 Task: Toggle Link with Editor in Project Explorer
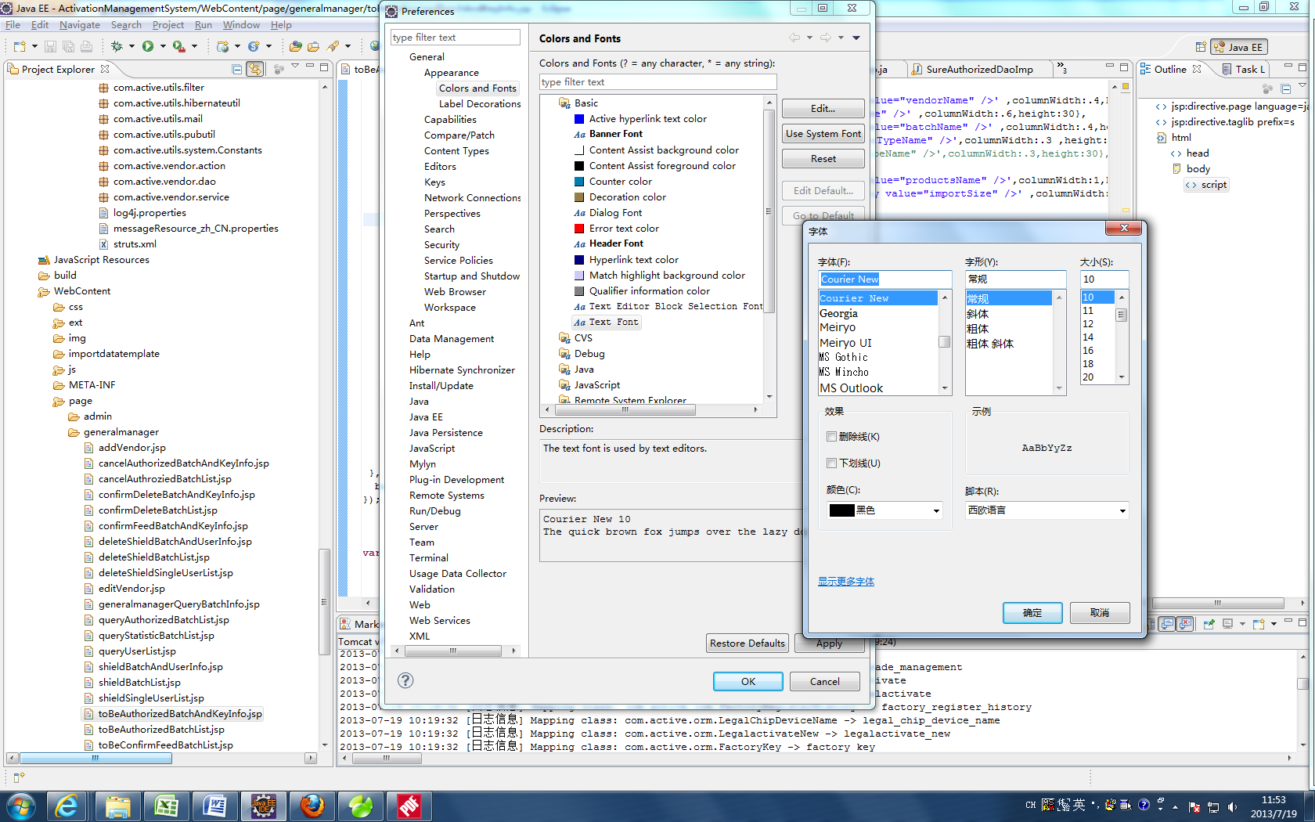pos(254,70)
